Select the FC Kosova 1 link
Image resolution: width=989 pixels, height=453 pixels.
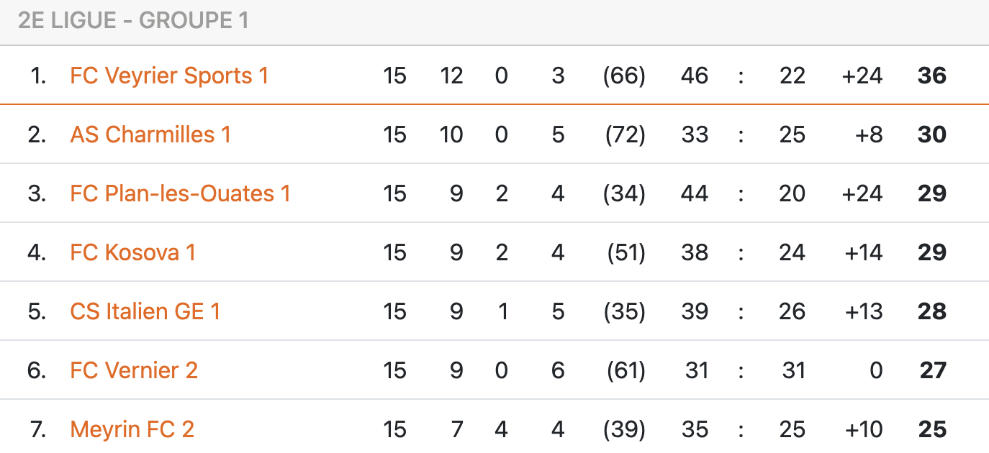pyautogui.click(x=132, y=252)
